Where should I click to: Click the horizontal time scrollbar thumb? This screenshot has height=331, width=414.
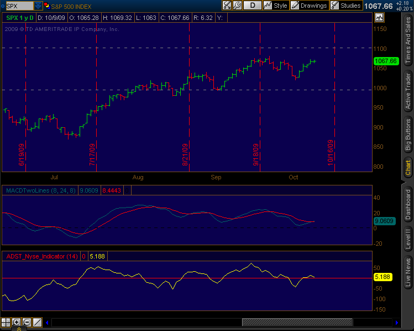point(297,322)
